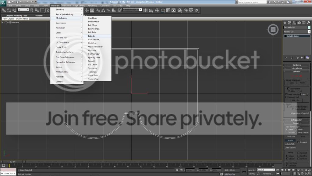
Task: Open the Rendering menu in menu bar
Action: point(92,6)
